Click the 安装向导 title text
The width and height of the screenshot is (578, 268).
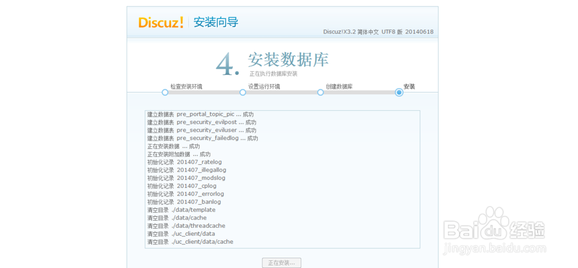point(216,22)
